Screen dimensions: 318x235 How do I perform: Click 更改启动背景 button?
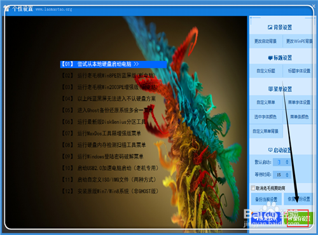(x=266, y=41)
